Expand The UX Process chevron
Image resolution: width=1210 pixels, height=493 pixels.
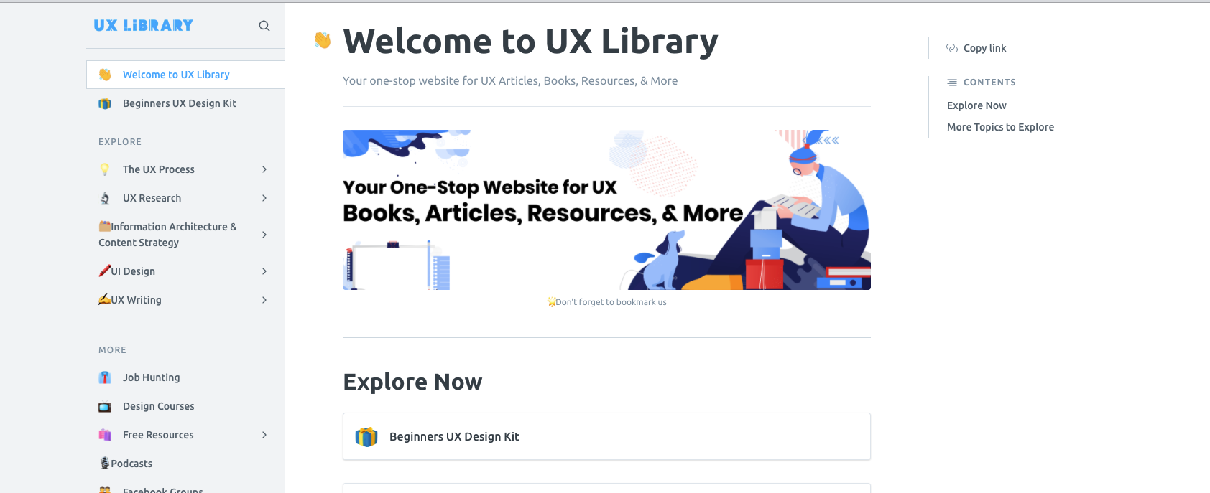(x=264, y=169)
